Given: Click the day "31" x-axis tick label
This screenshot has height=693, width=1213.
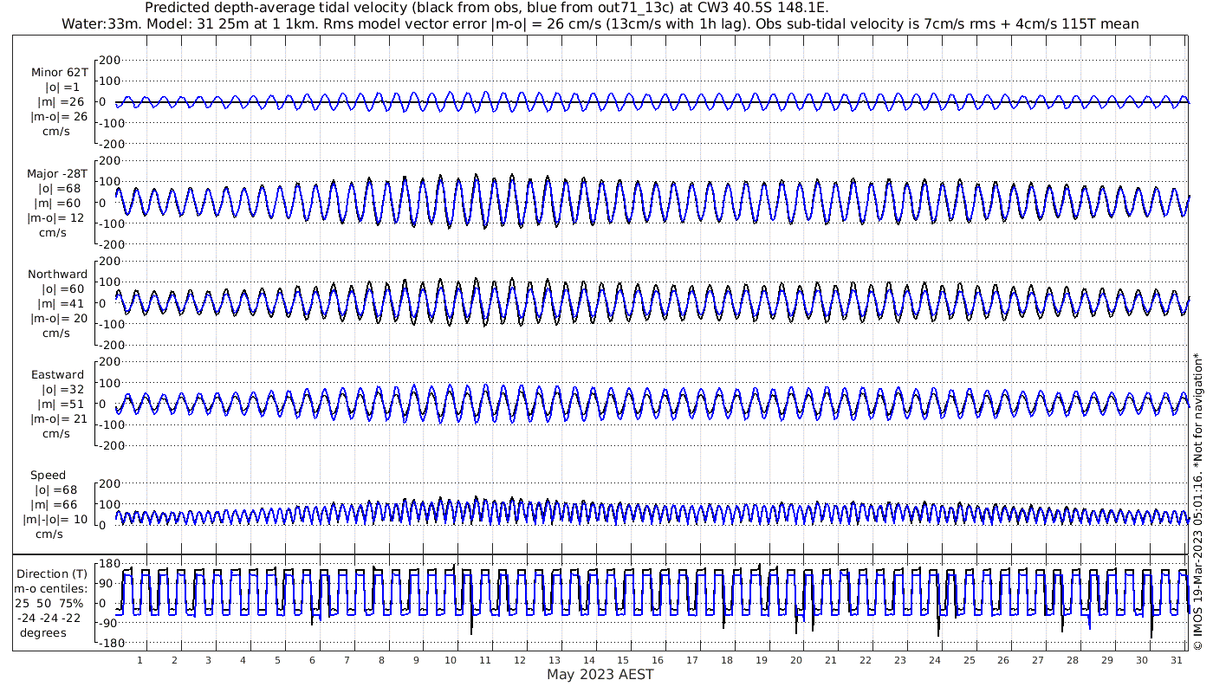Looking at the screenshot, I should [1177, 660].
